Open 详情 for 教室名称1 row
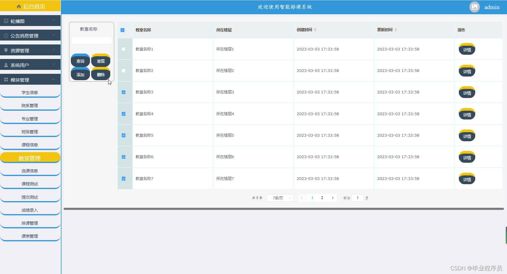Image resolution: width=507 pixels, height=274 pixels. click(467, 49)
